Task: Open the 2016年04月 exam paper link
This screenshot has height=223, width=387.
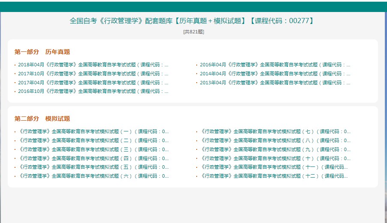Action: pos(275,65)
